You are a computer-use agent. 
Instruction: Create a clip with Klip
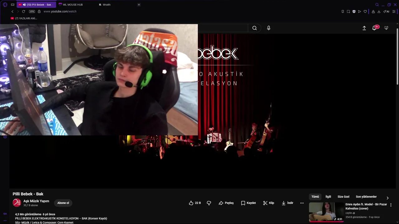coord(268,203)
